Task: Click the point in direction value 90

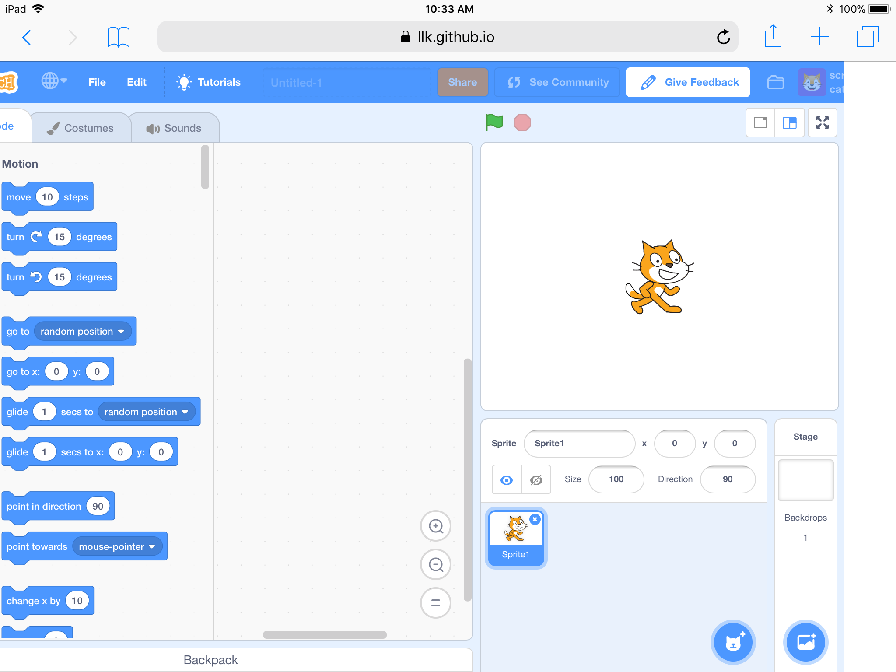Action: point(98,507)
